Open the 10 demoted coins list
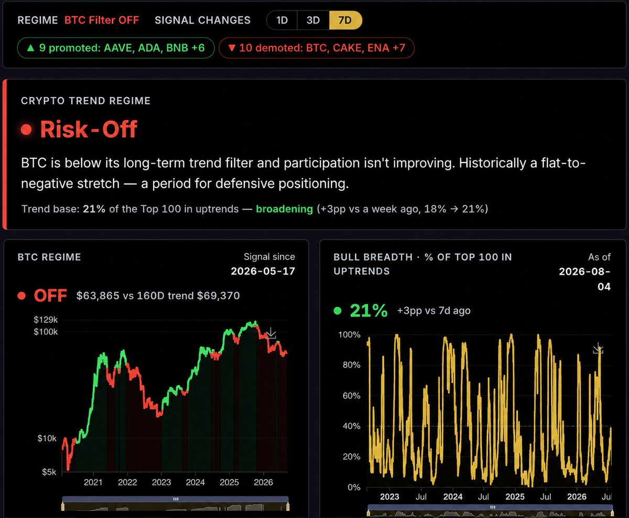629x518 pixels. pos(317,48)
